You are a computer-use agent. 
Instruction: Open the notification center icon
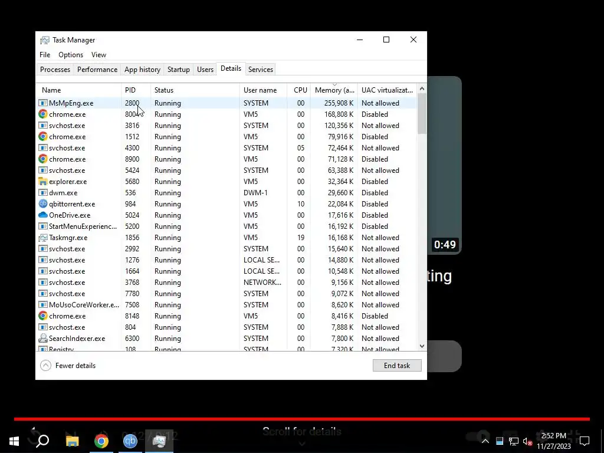[x=585, y=441]
